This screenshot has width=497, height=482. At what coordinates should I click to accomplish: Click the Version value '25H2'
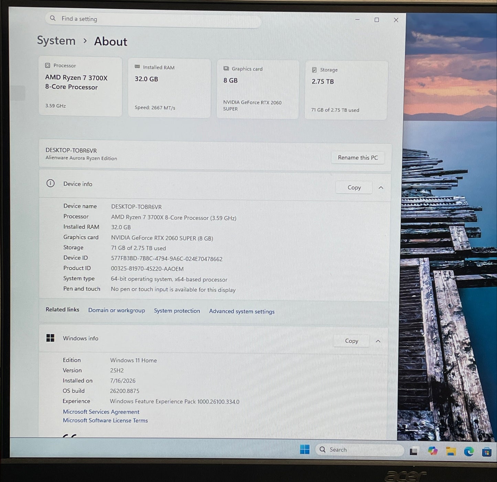point(117,371)
